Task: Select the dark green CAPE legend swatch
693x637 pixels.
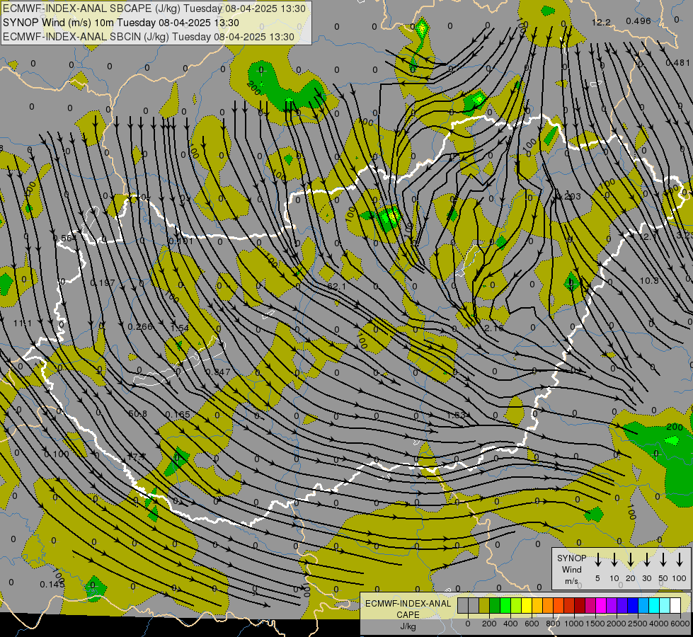Action: click(x=495, y=606)
